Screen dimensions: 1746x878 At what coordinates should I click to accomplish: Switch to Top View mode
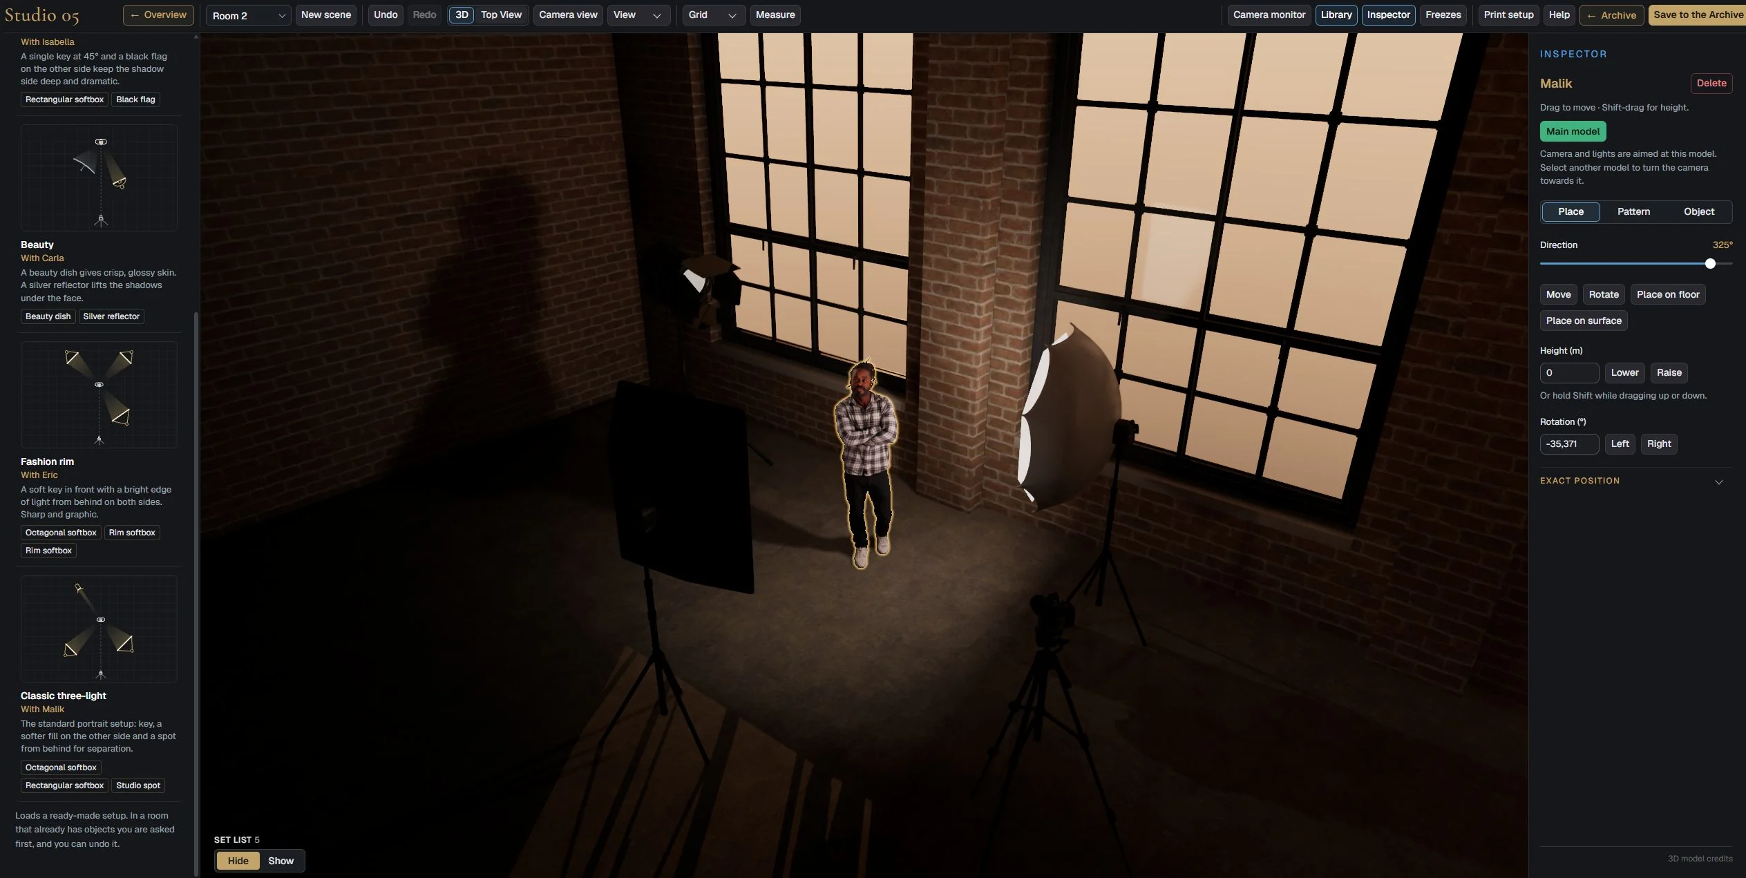501,15
